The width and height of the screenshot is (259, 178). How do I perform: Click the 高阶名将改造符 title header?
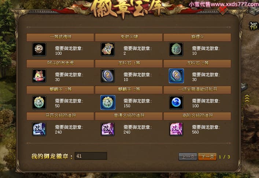coord(197,116)
